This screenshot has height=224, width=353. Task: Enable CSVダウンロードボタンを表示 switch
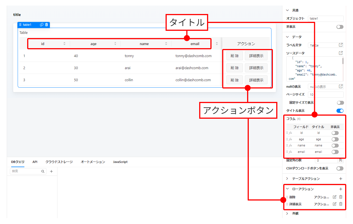[x=340, y=169]
